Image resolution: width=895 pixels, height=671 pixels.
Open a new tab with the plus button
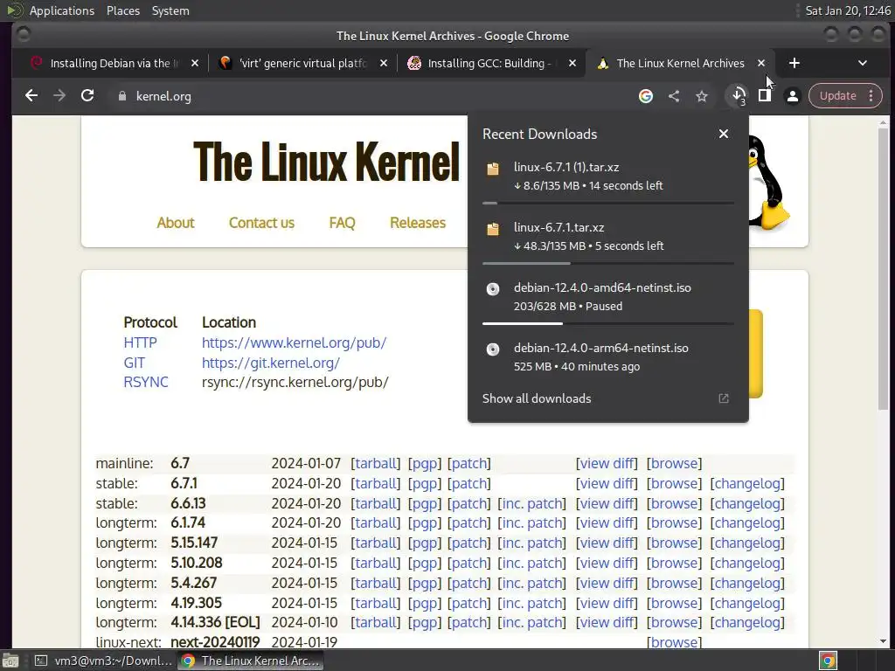click(794, 63)
